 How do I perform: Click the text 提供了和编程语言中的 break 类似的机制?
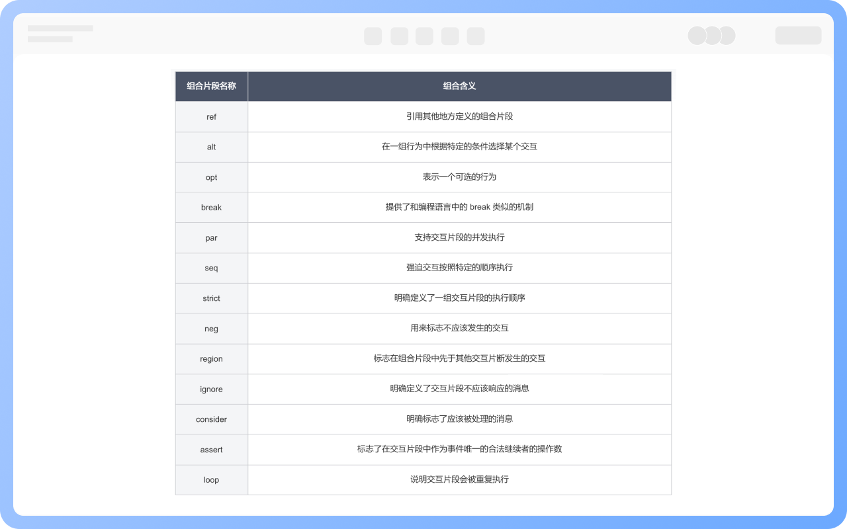(459, 208)
